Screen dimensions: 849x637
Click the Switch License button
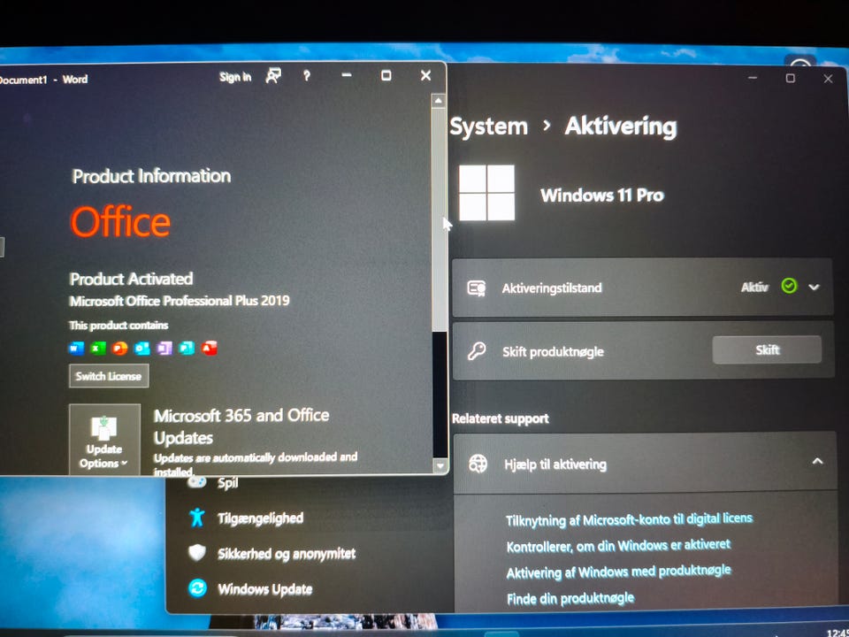coord(109,376)
